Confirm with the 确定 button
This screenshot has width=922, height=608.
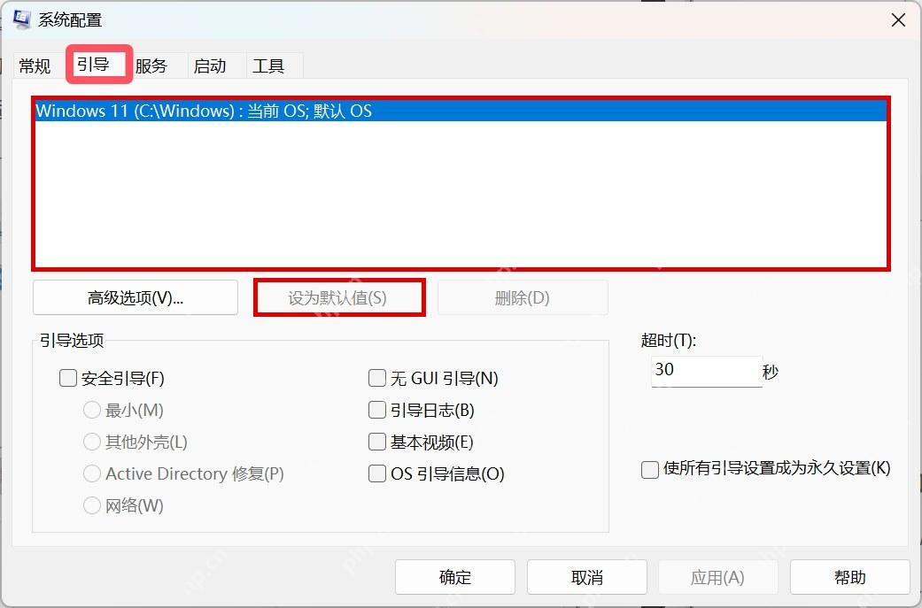coord(455,577)
